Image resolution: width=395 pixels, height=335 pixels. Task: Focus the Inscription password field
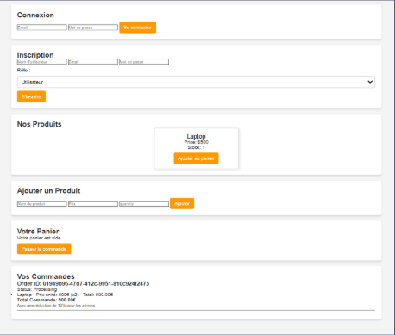[144, 62]
